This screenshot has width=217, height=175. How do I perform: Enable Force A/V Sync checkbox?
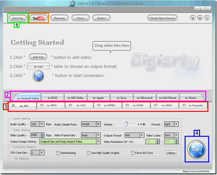(x=133, y=153)
